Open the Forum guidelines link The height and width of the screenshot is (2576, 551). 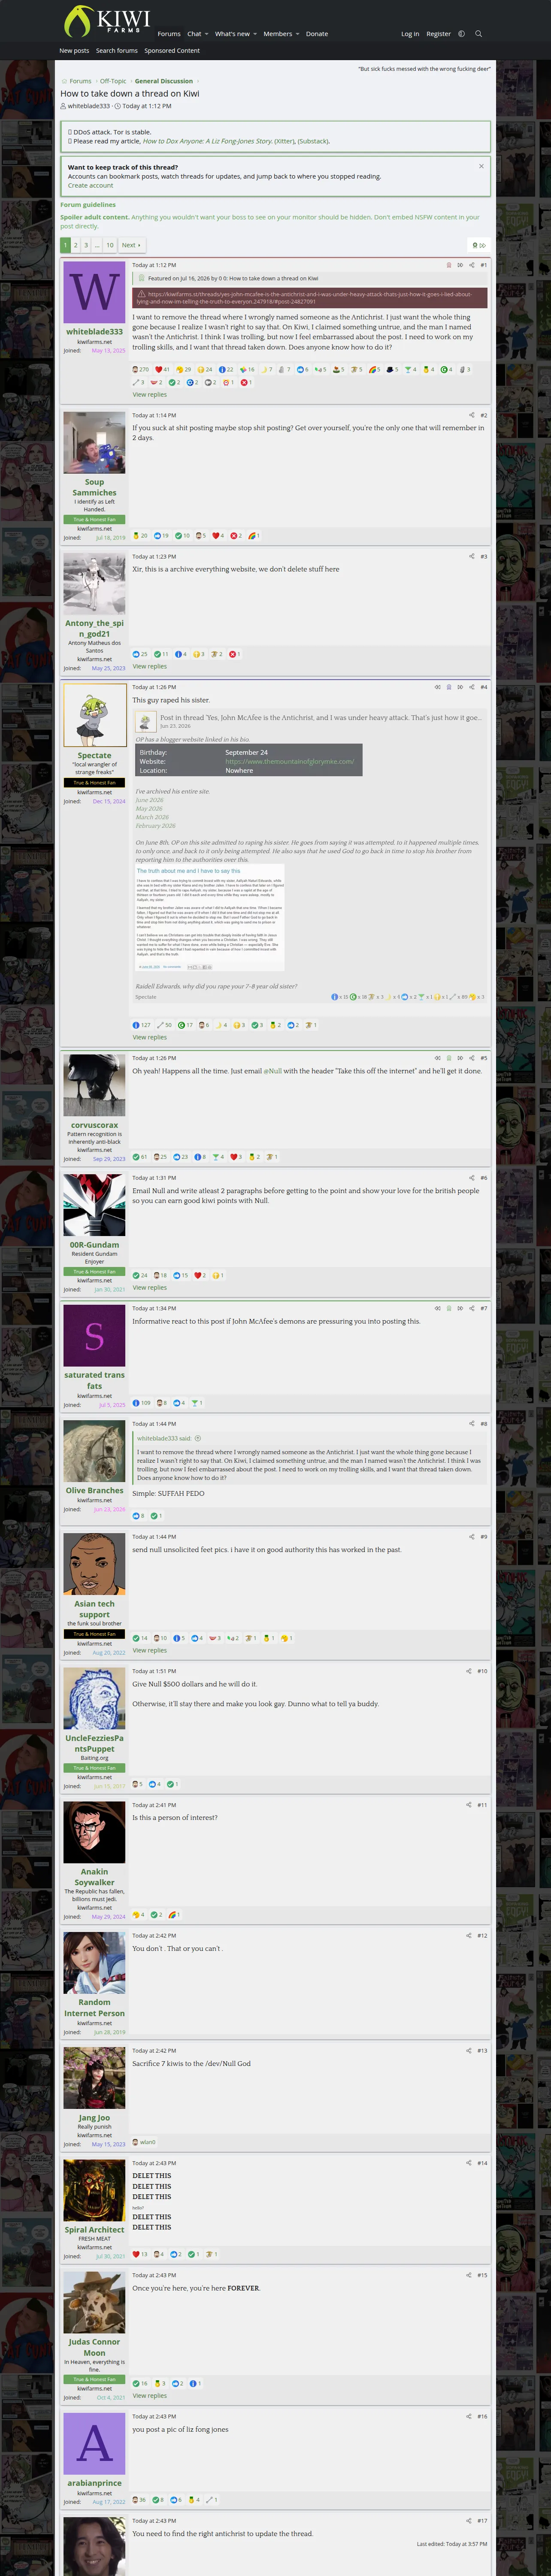[x=88, y=205]
